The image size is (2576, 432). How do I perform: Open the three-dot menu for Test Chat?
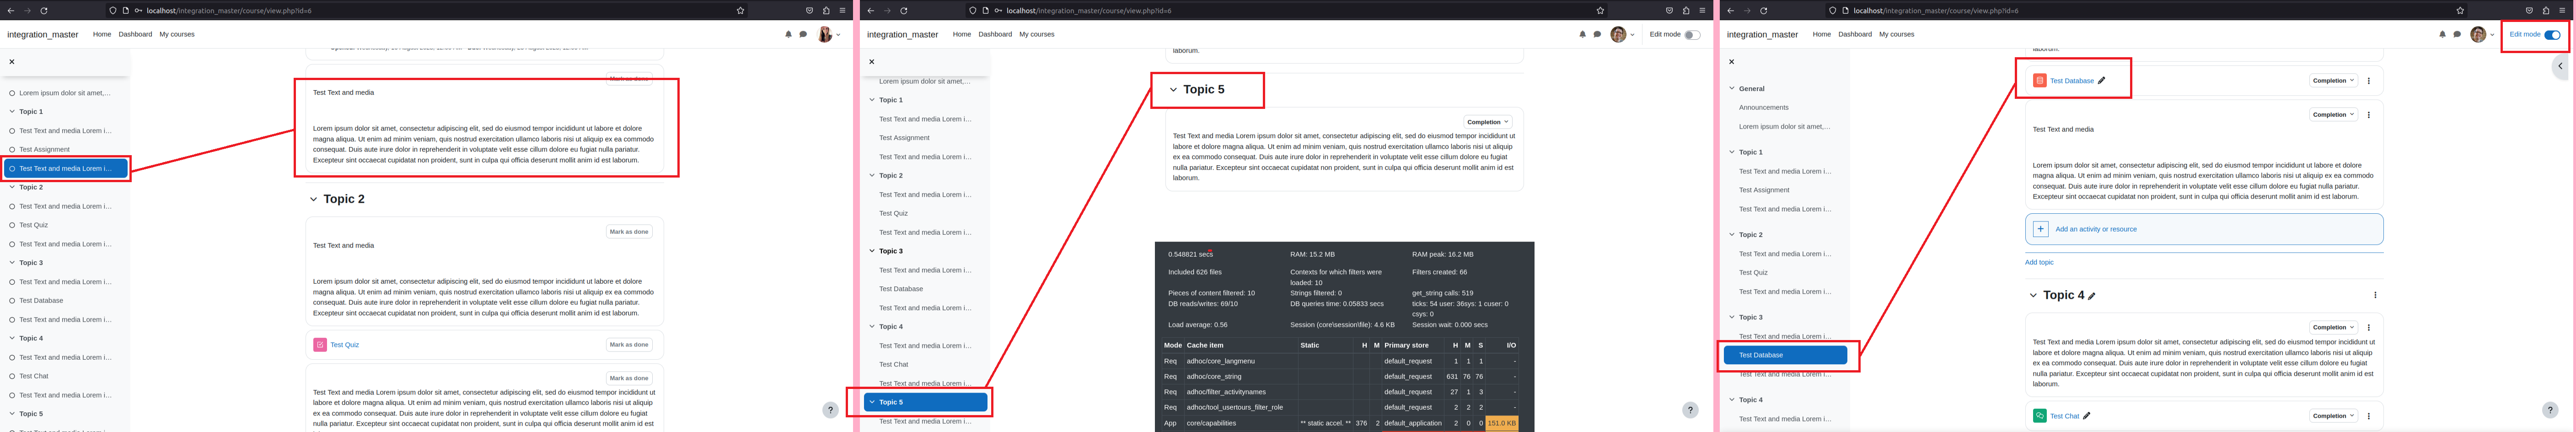pyautogui.click(x=2368, y=415)
